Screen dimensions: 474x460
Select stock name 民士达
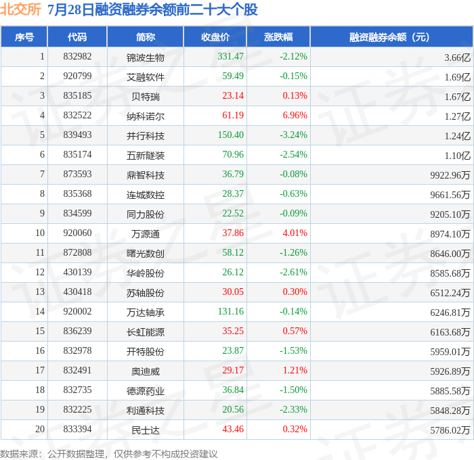(x=146, y=430)
